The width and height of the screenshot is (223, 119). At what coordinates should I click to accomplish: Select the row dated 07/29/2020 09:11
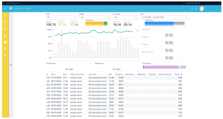tap(114, 78)
